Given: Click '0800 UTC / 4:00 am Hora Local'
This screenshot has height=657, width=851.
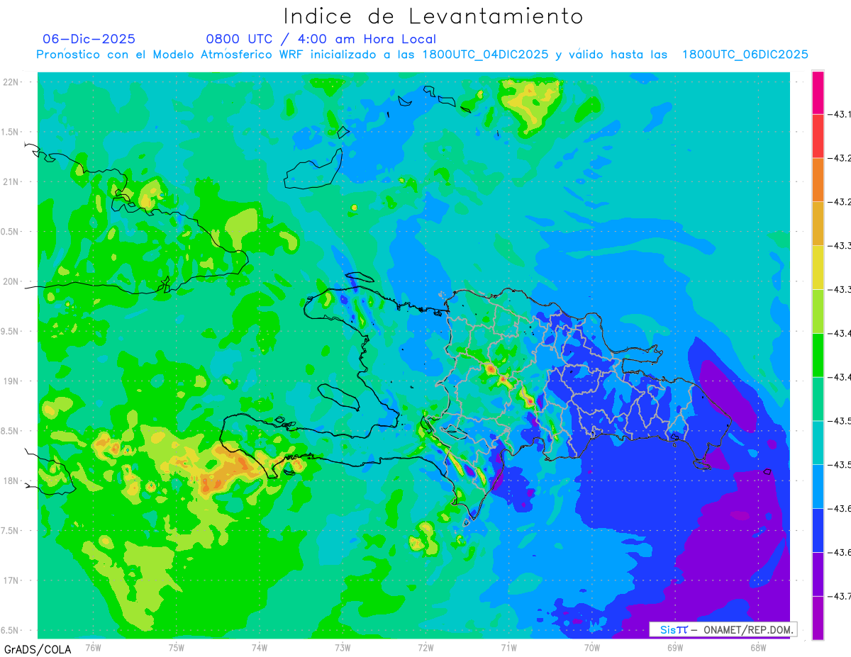Looking at the screenshot, I should [x=321, y=39].
